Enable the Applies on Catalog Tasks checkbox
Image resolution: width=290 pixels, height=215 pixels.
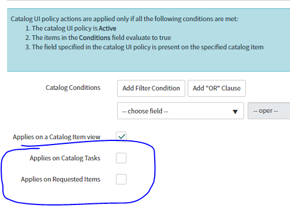tap(121, 158)
